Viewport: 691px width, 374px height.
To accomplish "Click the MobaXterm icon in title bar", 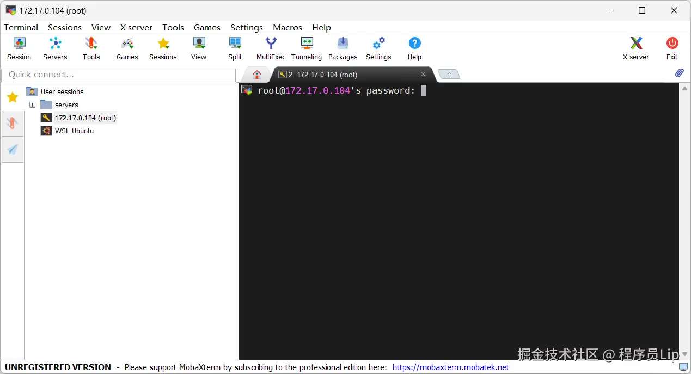I will pyautogui.click(x=10, y=10).
